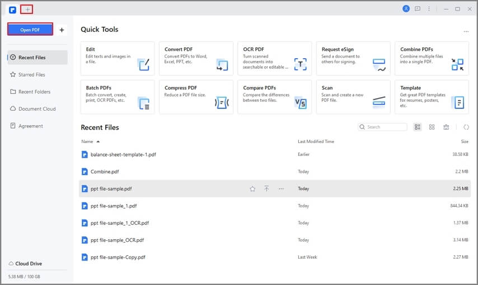478x285 pixels.
Task: Launch the Edit quick tool
Action: click(118, 59)
